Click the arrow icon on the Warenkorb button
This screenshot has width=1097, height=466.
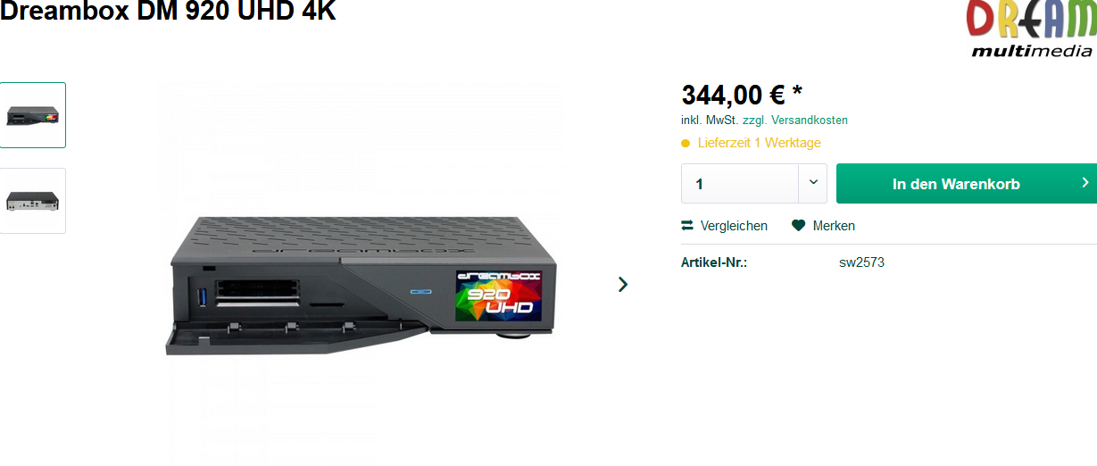pos(1085,182)
